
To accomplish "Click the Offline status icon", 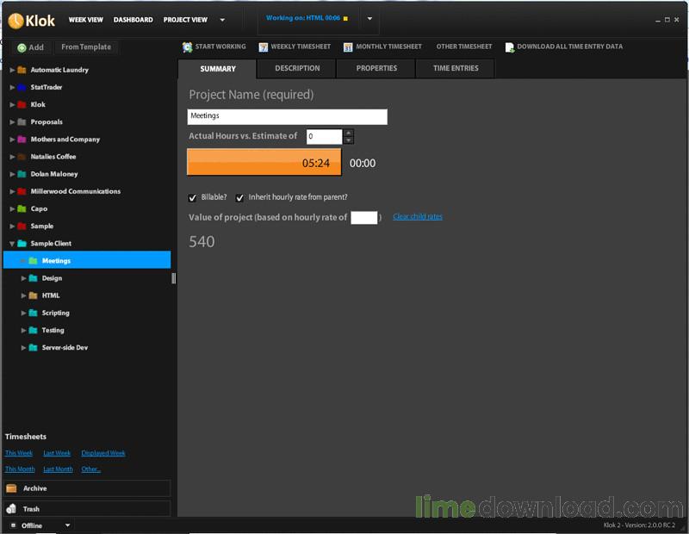I will (x=13, y=525).
